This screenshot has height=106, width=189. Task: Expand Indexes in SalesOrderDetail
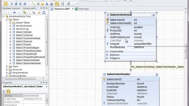click(107, 55)
